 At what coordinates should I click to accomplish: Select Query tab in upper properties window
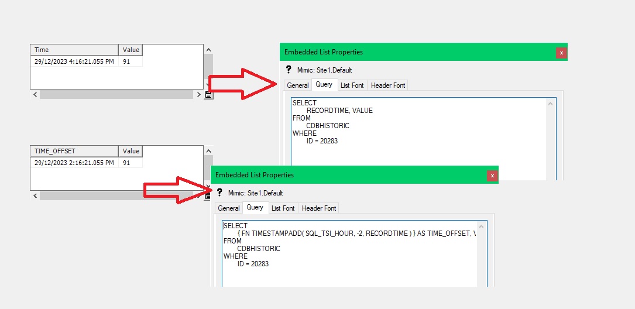(x=324, y=85)
